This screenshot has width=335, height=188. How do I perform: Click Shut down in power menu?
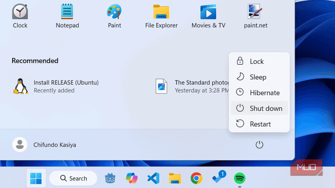259,108
